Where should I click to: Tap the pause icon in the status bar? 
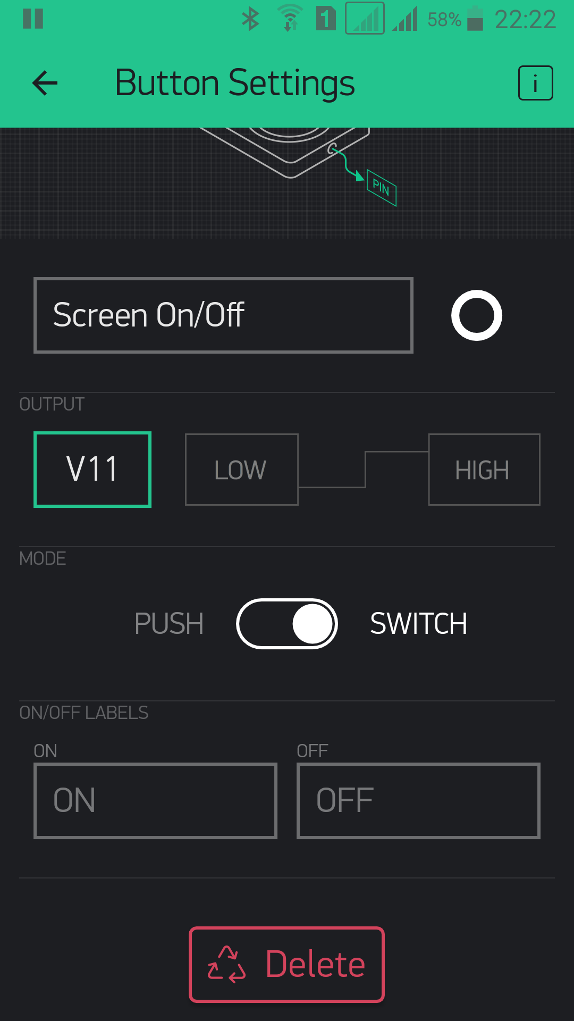[x=33, y=19]
